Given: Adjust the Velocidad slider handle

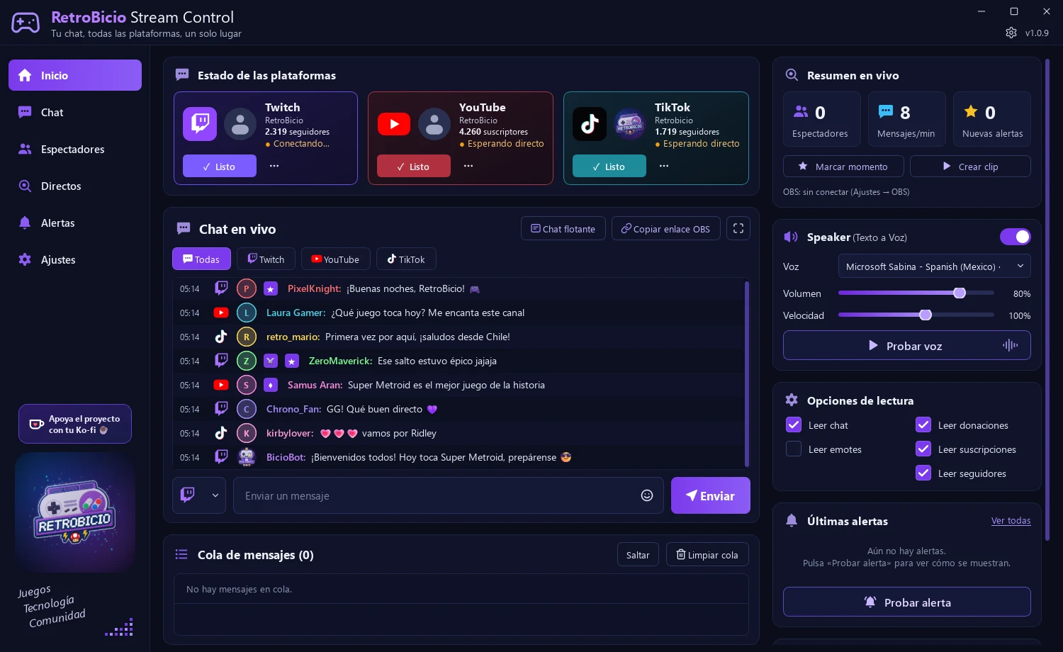Looking at the screenshot, I should coord(926,315).
